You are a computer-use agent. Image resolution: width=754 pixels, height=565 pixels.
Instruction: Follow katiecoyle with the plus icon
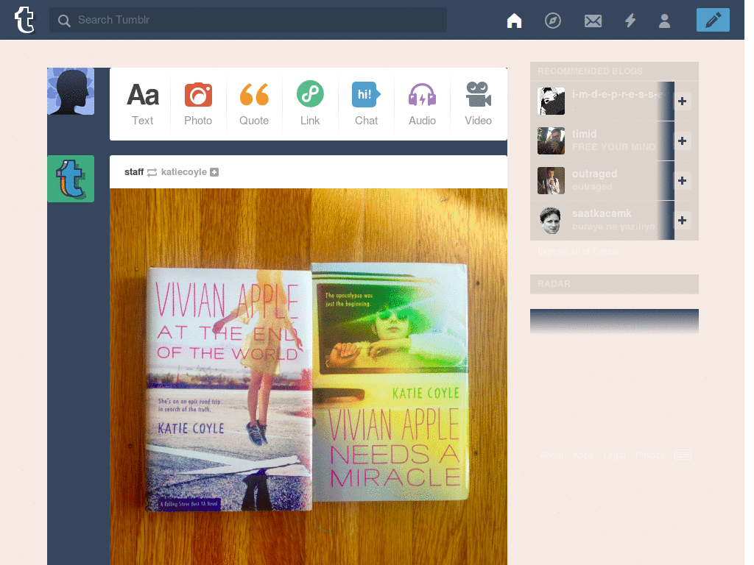coord(214,172)
